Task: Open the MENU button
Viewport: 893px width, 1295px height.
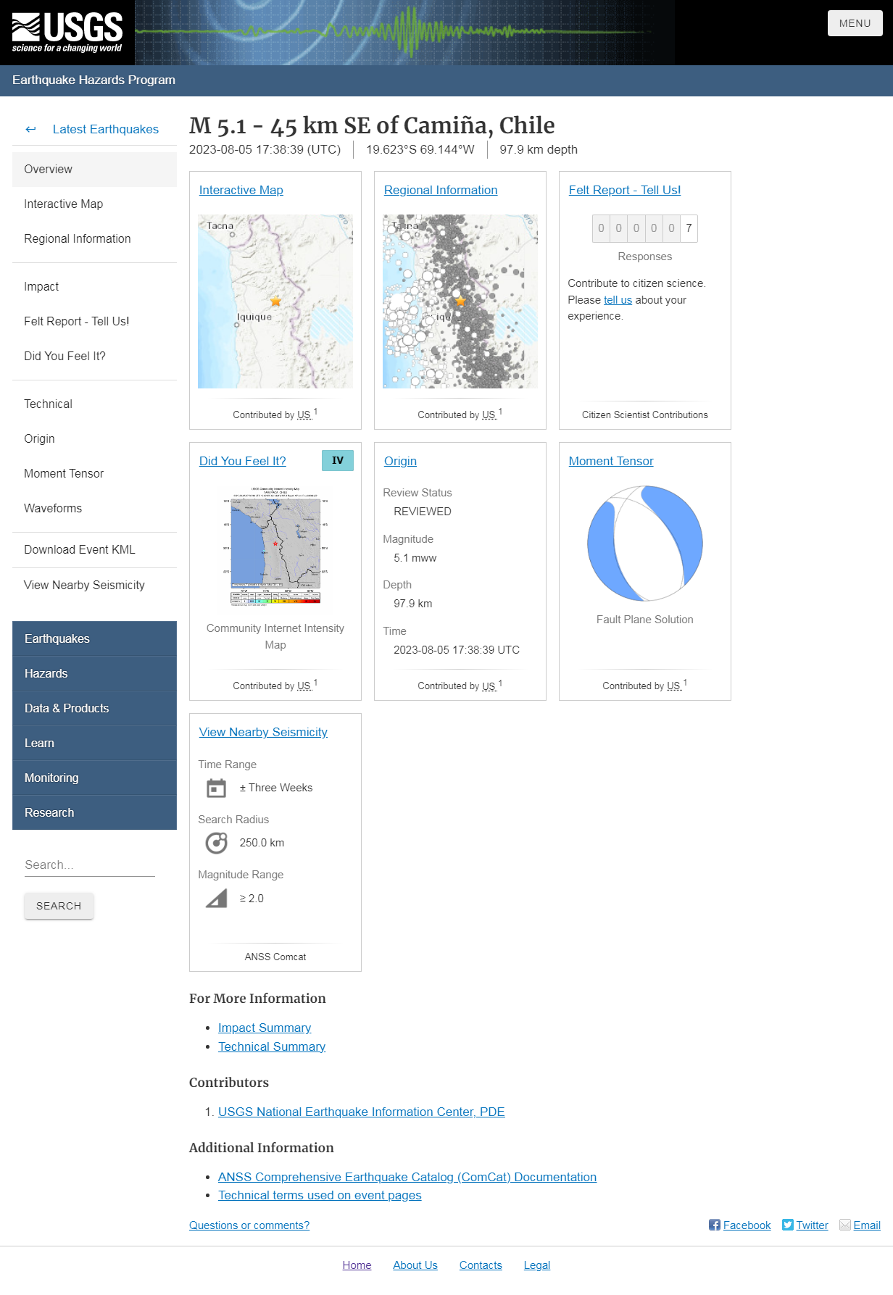Action: coord(855,23)
